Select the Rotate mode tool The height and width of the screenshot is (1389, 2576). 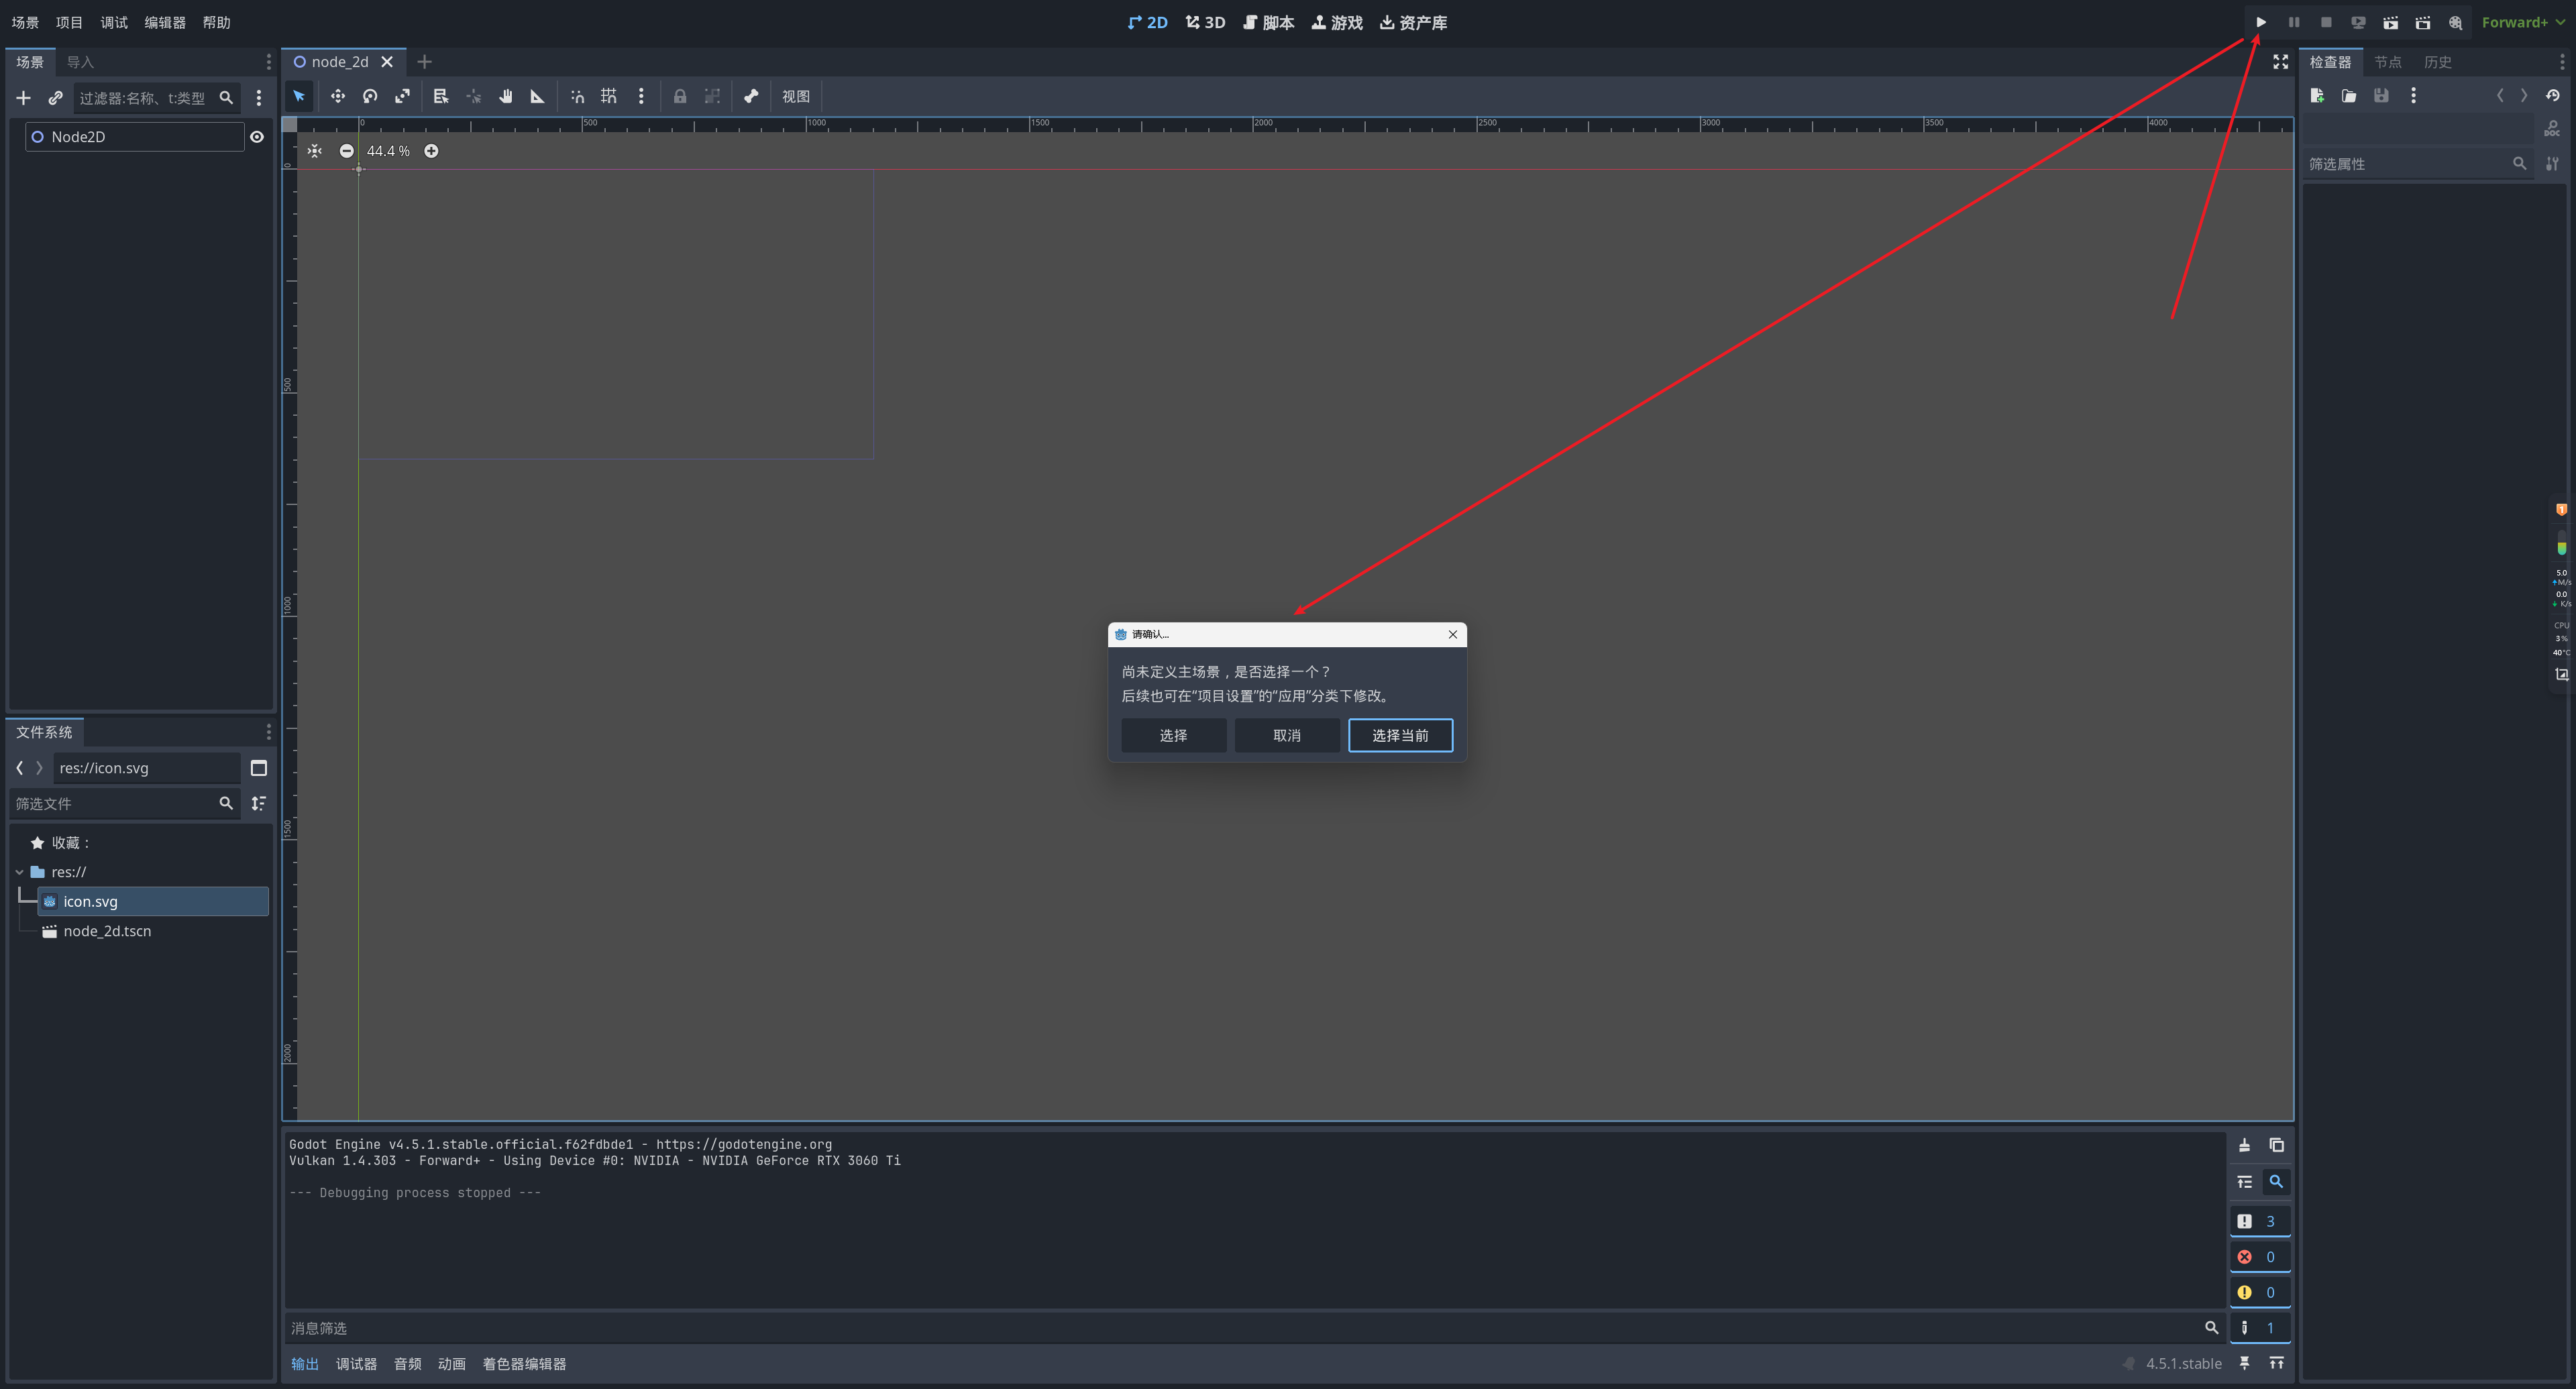tap(370, 96)
